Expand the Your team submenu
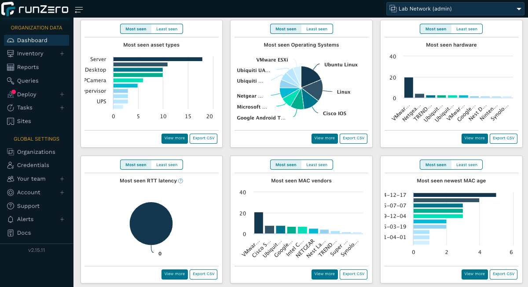The image size is (528, 287). 62,179
